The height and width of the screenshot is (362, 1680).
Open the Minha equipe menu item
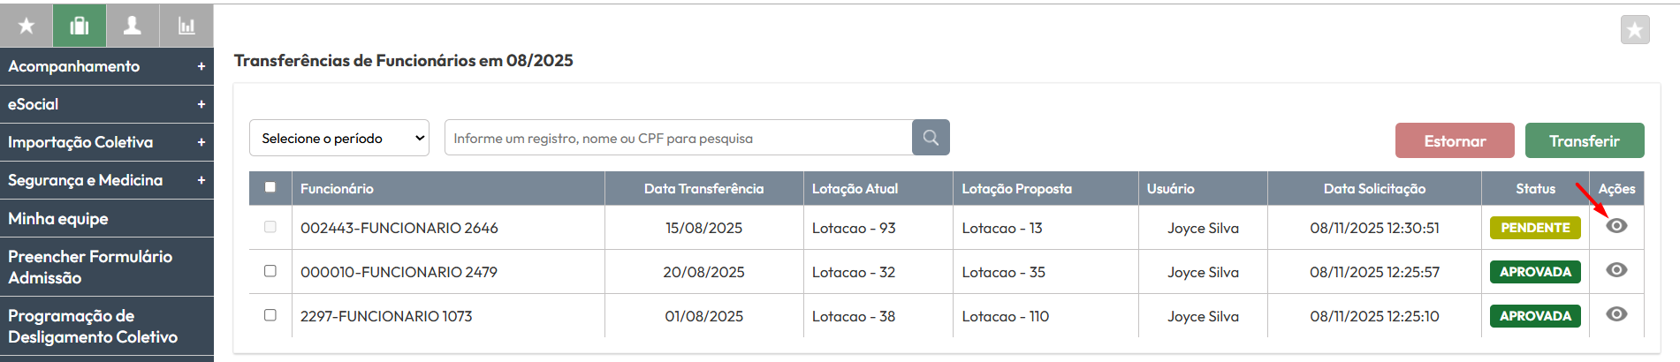click(x=58, y=218)
